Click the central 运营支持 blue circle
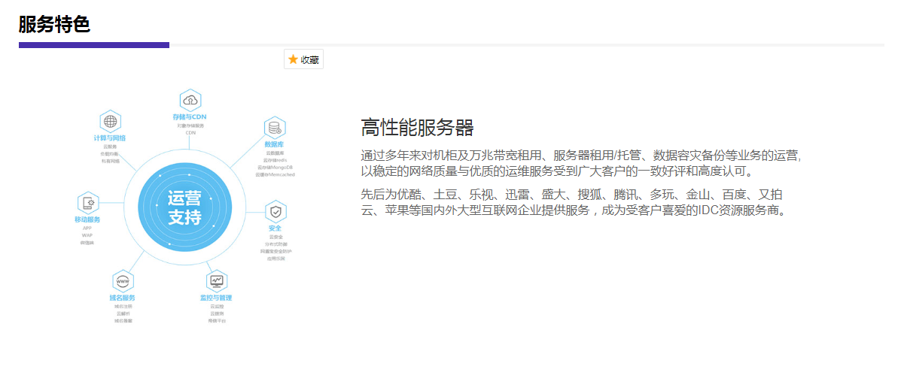 [x=184, y=208]
